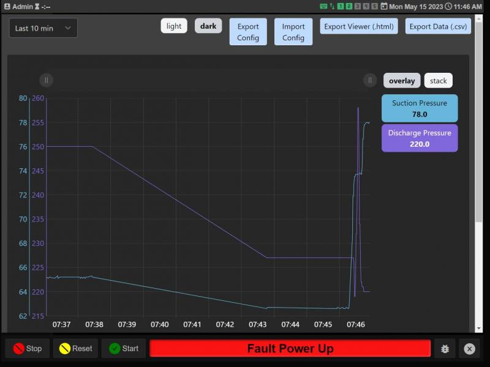
Task: Select the stack chart mode
Action: pos(439,81)
